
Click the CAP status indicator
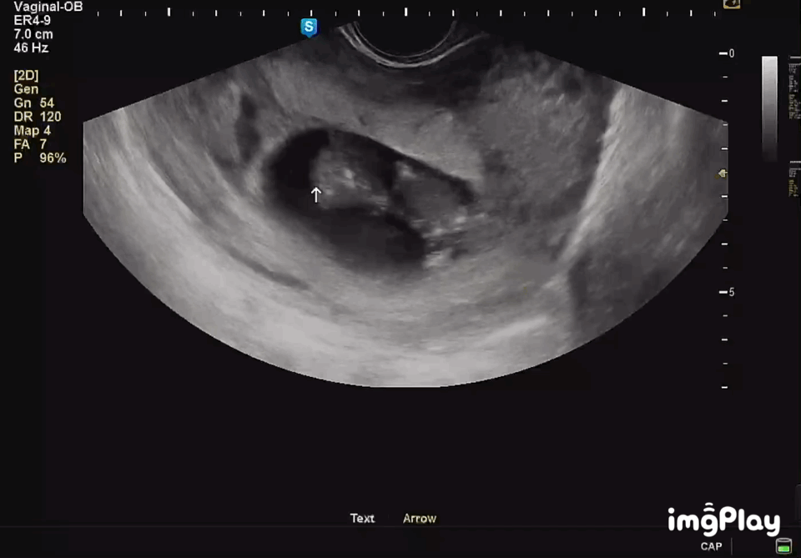tap(711, 546)
